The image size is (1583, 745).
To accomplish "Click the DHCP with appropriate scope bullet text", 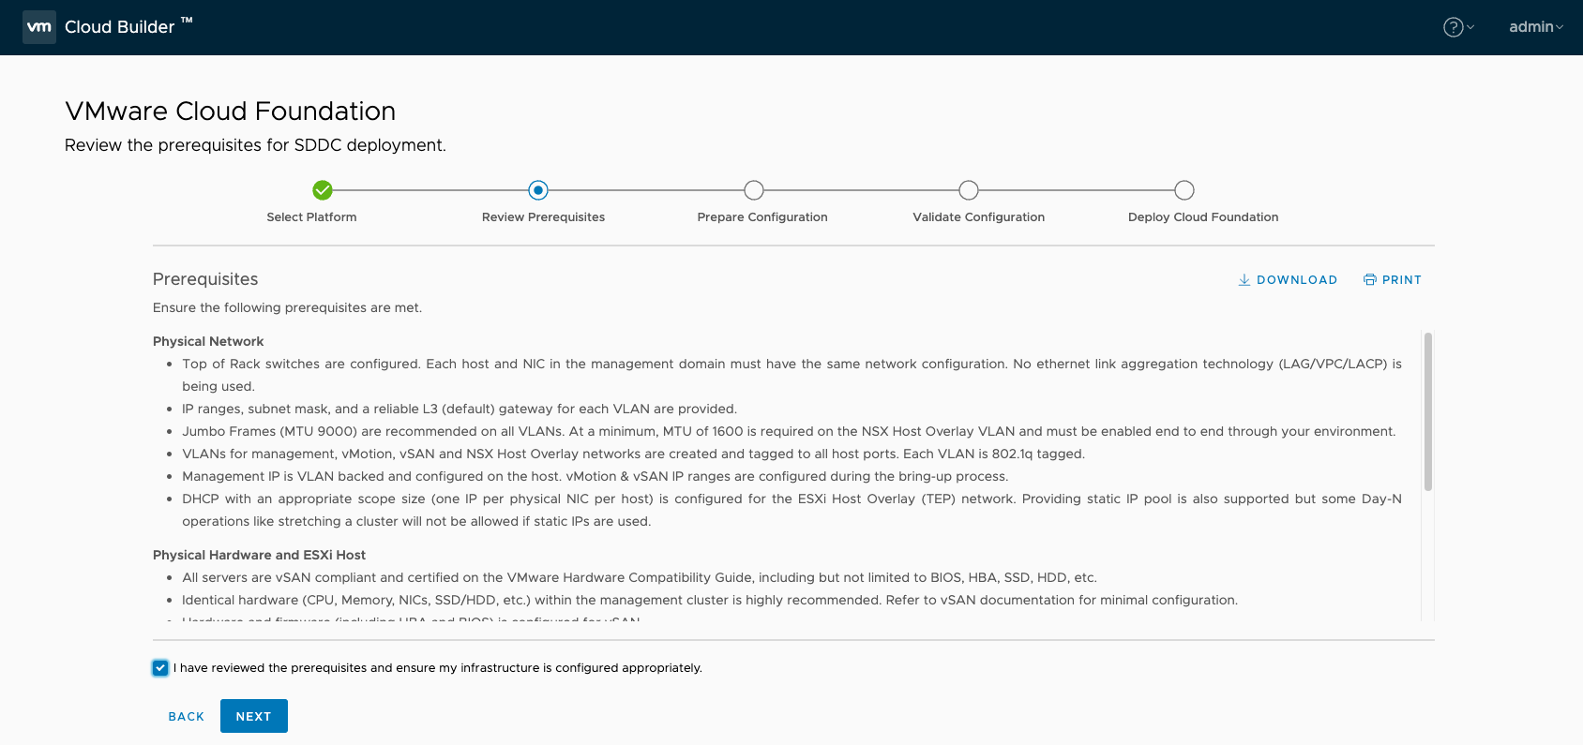I will pyautogui.click(x=791, y=511).
